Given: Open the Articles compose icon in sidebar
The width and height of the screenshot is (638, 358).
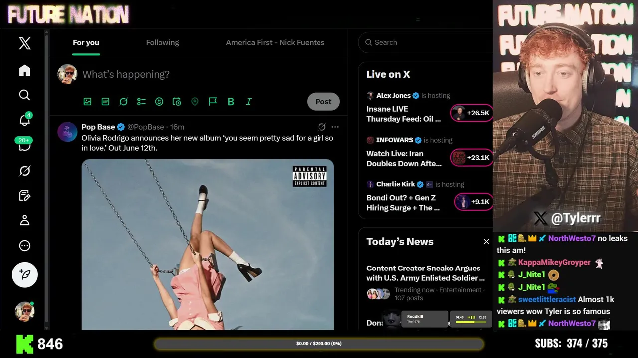Looking at the screenshot, I should pyautogui.click(x=24, y=195).
